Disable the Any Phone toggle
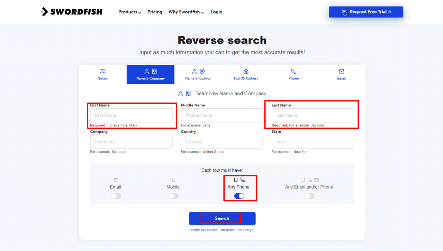Image resolution: width=443 pixels, height=251 pixels. pyautogui.click(x=239, y=196)
